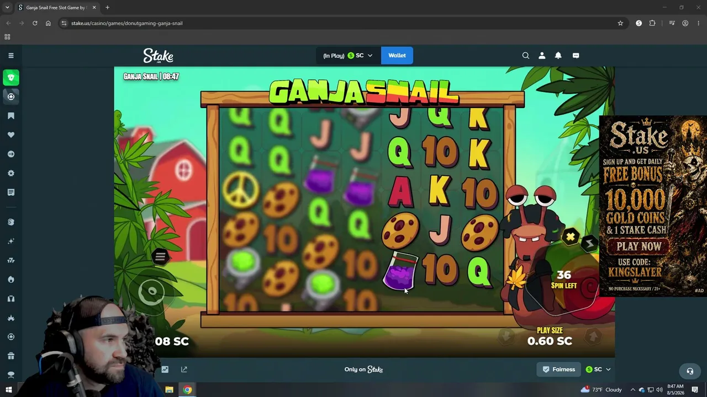Click the search magnifier in Stake header

pyautogui.click(x=526, y=55)
